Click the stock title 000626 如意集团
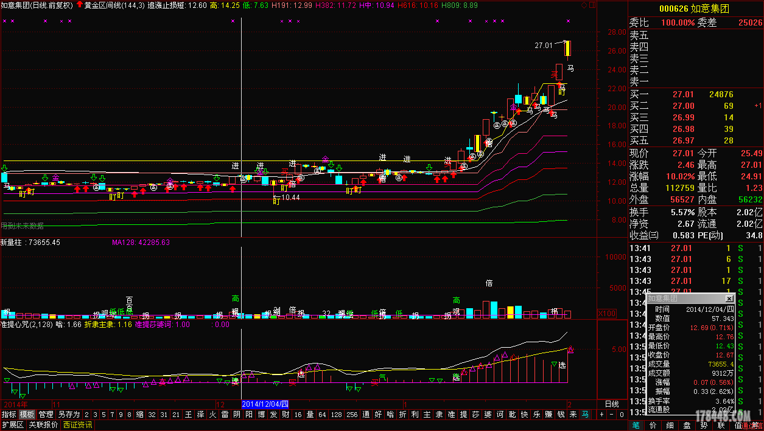This screenshot has width=764, height=431. (695, 9)
